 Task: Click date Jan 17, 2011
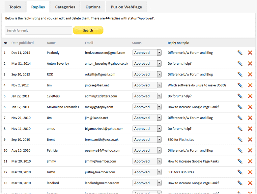coord(20,107)
